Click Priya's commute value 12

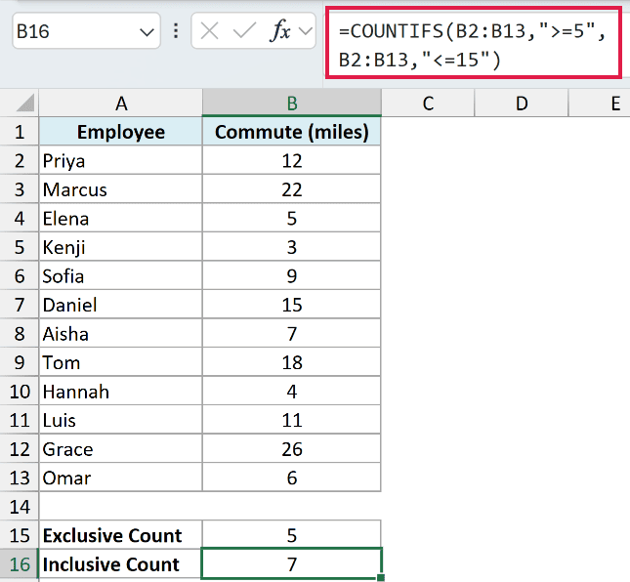pyautogui.click(x=292, y=160)
